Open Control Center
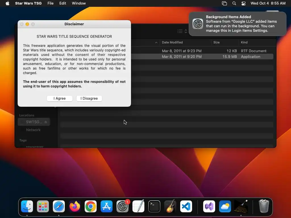Image resolution: width=291 pixels, height=218 pixels. [x=244, y=3]
